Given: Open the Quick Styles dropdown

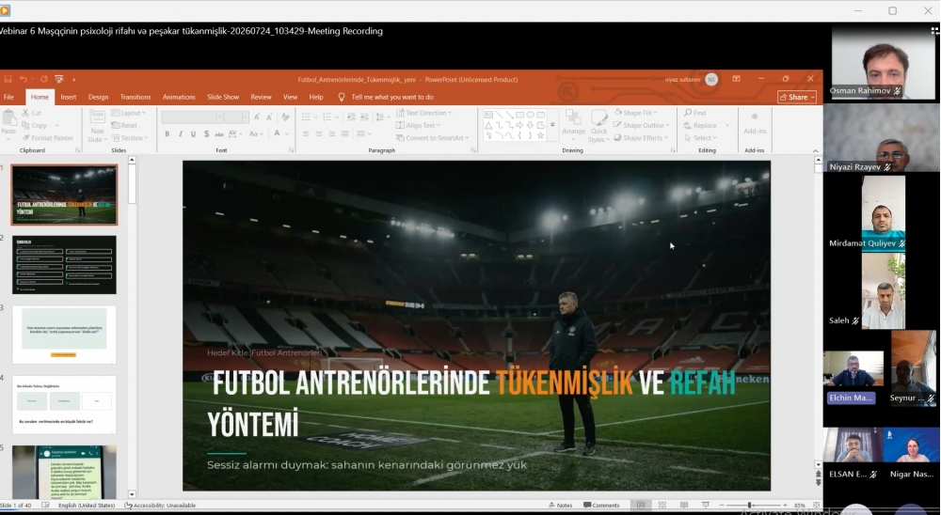Looking at the screenshot, I should pos(598,126).
